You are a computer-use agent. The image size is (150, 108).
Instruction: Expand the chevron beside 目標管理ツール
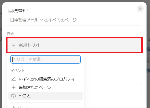coord(42,20)
